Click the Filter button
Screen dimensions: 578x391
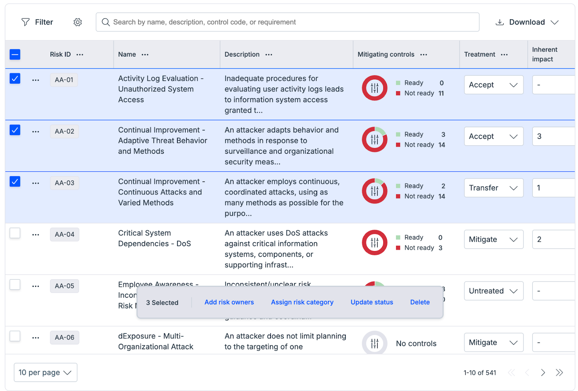37,22
